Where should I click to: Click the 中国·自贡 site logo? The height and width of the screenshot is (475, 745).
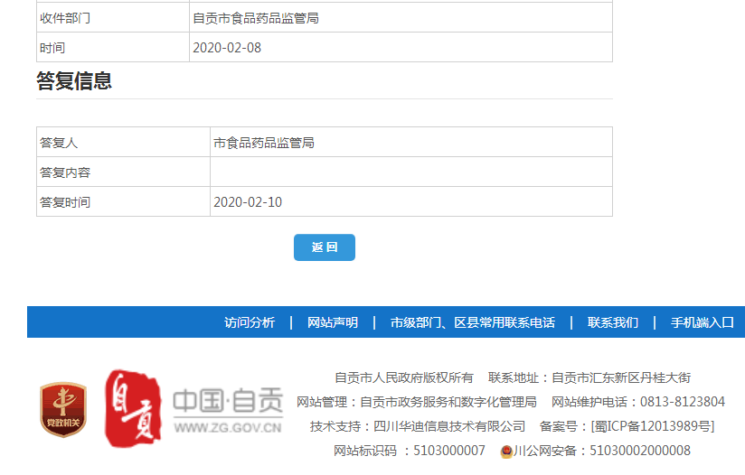228,400
